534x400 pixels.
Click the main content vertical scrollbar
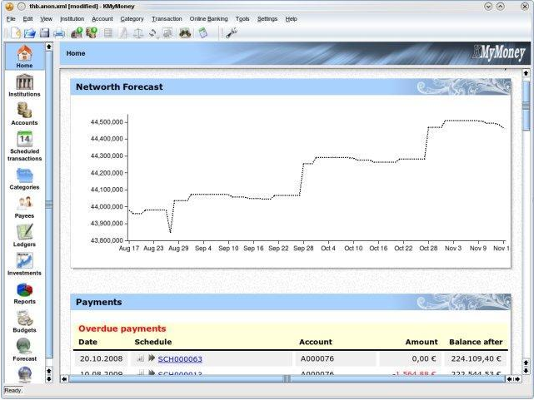point(526,208)
